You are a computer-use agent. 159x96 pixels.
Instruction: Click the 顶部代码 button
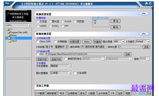pos(42,59)
